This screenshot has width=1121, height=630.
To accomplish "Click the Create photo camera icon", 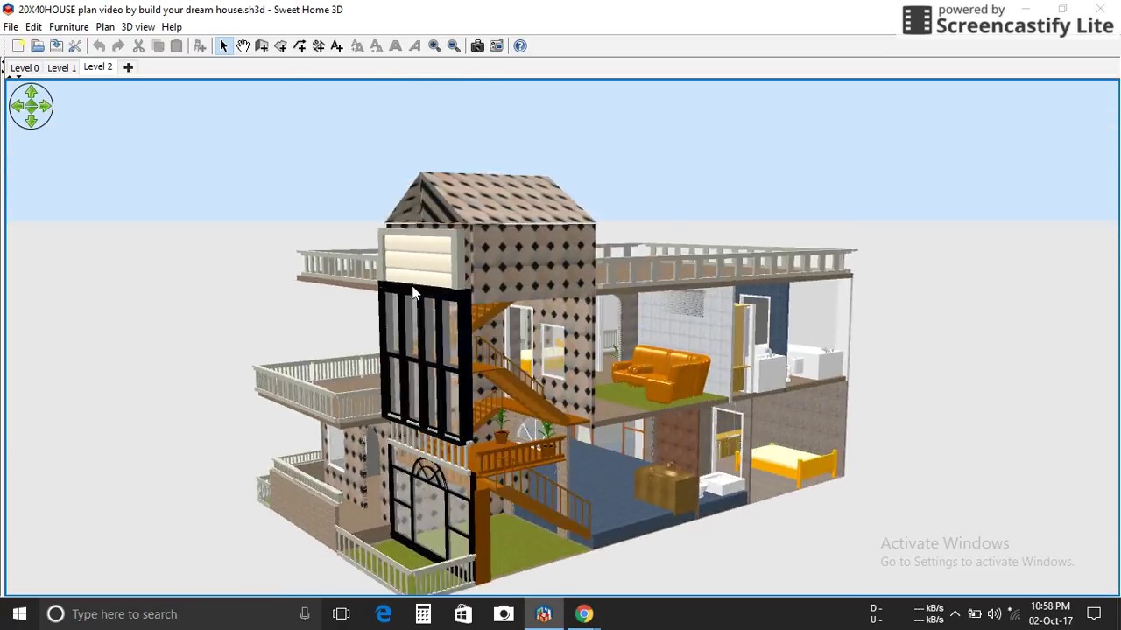I will tap(477, 45).
